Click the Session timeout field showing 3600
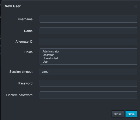This screenshot has width=140, height=120. (x=88, y=71)
